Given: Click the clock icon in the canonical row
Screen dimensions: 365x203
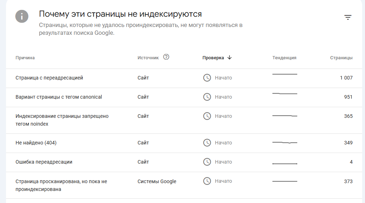Looking at the screenshot, I should pyautogui.click(x=207, y=97).
